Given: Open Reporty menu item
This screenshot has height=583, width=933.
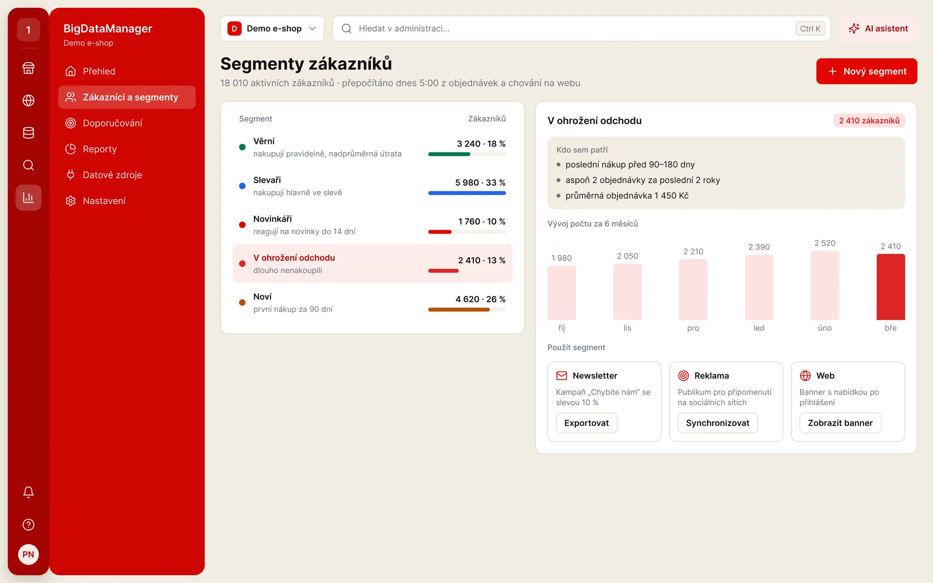Looking at the screenshot, I should point(127,149).
